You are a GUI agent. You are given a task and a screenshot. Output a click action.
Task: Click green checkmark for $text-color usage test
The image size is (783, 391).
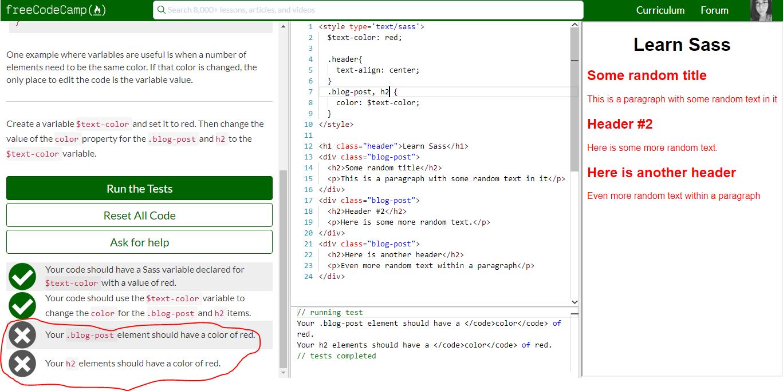point(22,305)
